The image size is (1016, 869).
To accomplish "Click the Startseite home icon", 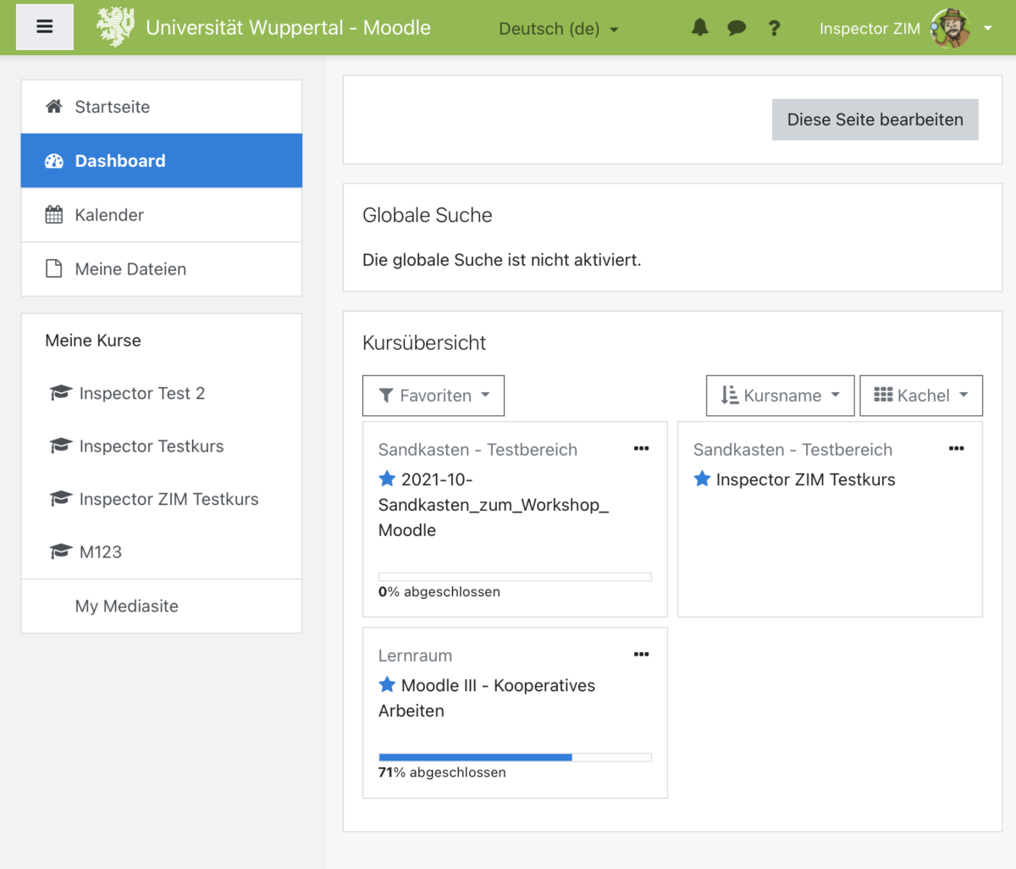I will [x=54, y=107].
